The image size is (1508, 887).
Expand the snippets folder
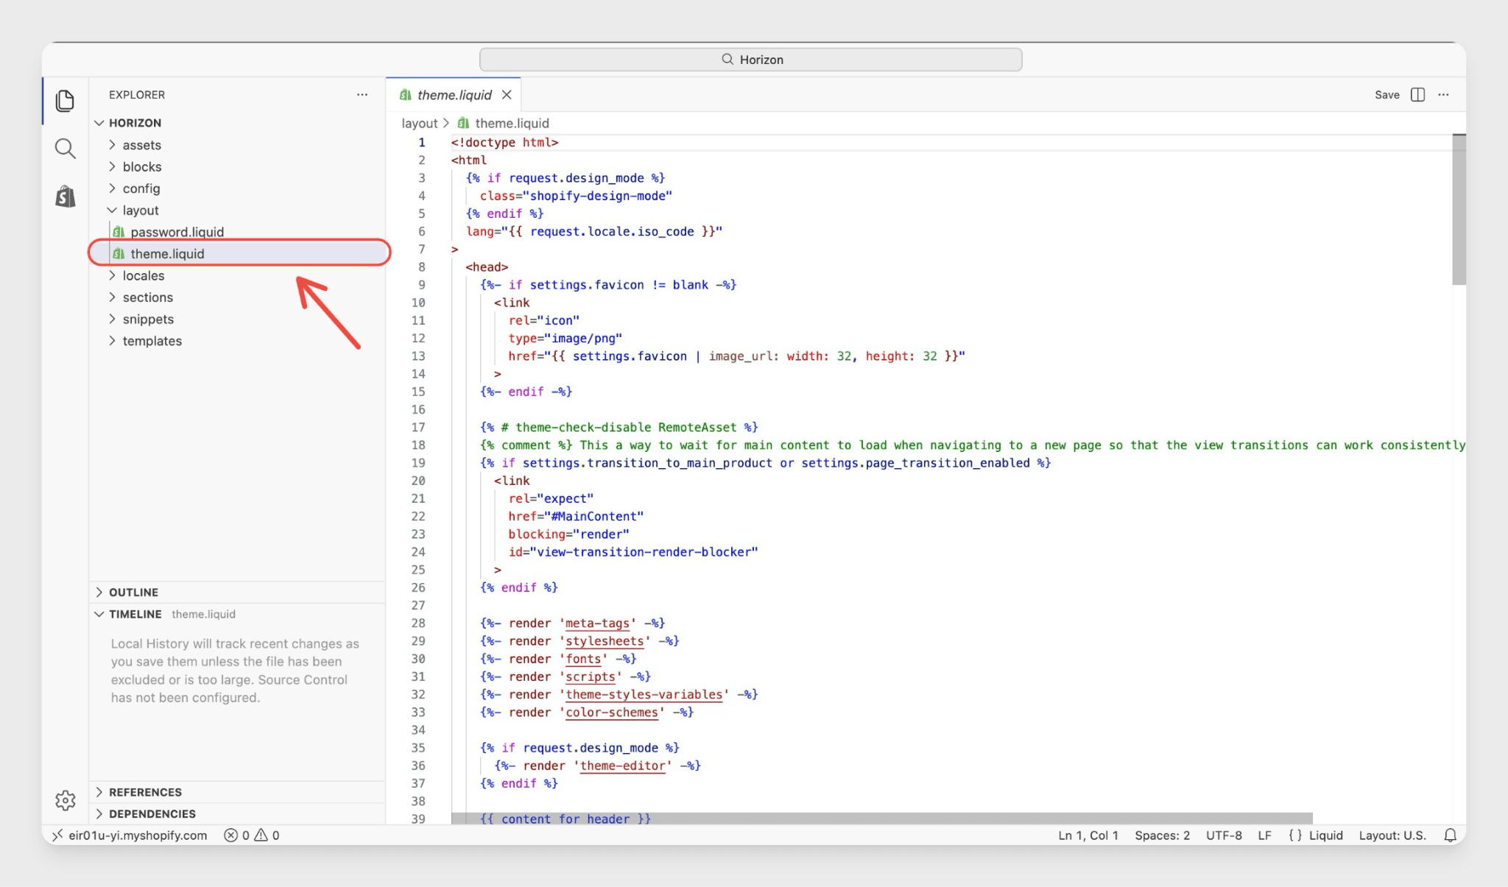click(112, 319)
